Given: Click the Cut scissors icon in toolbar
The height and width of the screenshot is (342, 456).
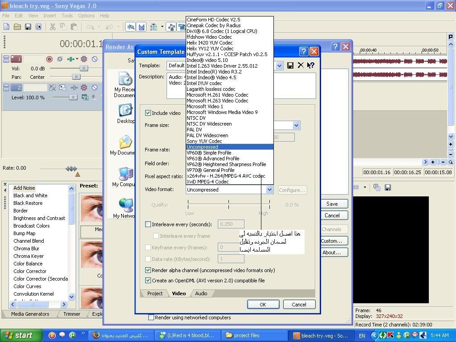Looking at the screenshot, I should pyautogui.click(x=53, y=27).
